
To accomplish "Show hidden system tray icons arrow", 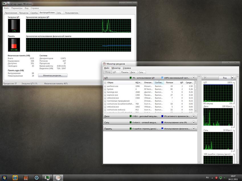I will (212, 178).
